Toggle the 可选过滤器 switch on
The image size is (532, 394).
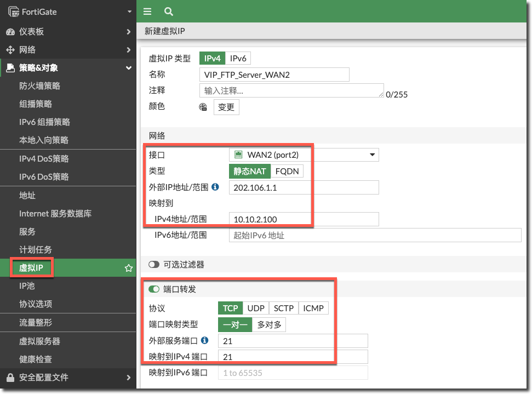click(x=154, y=265)
